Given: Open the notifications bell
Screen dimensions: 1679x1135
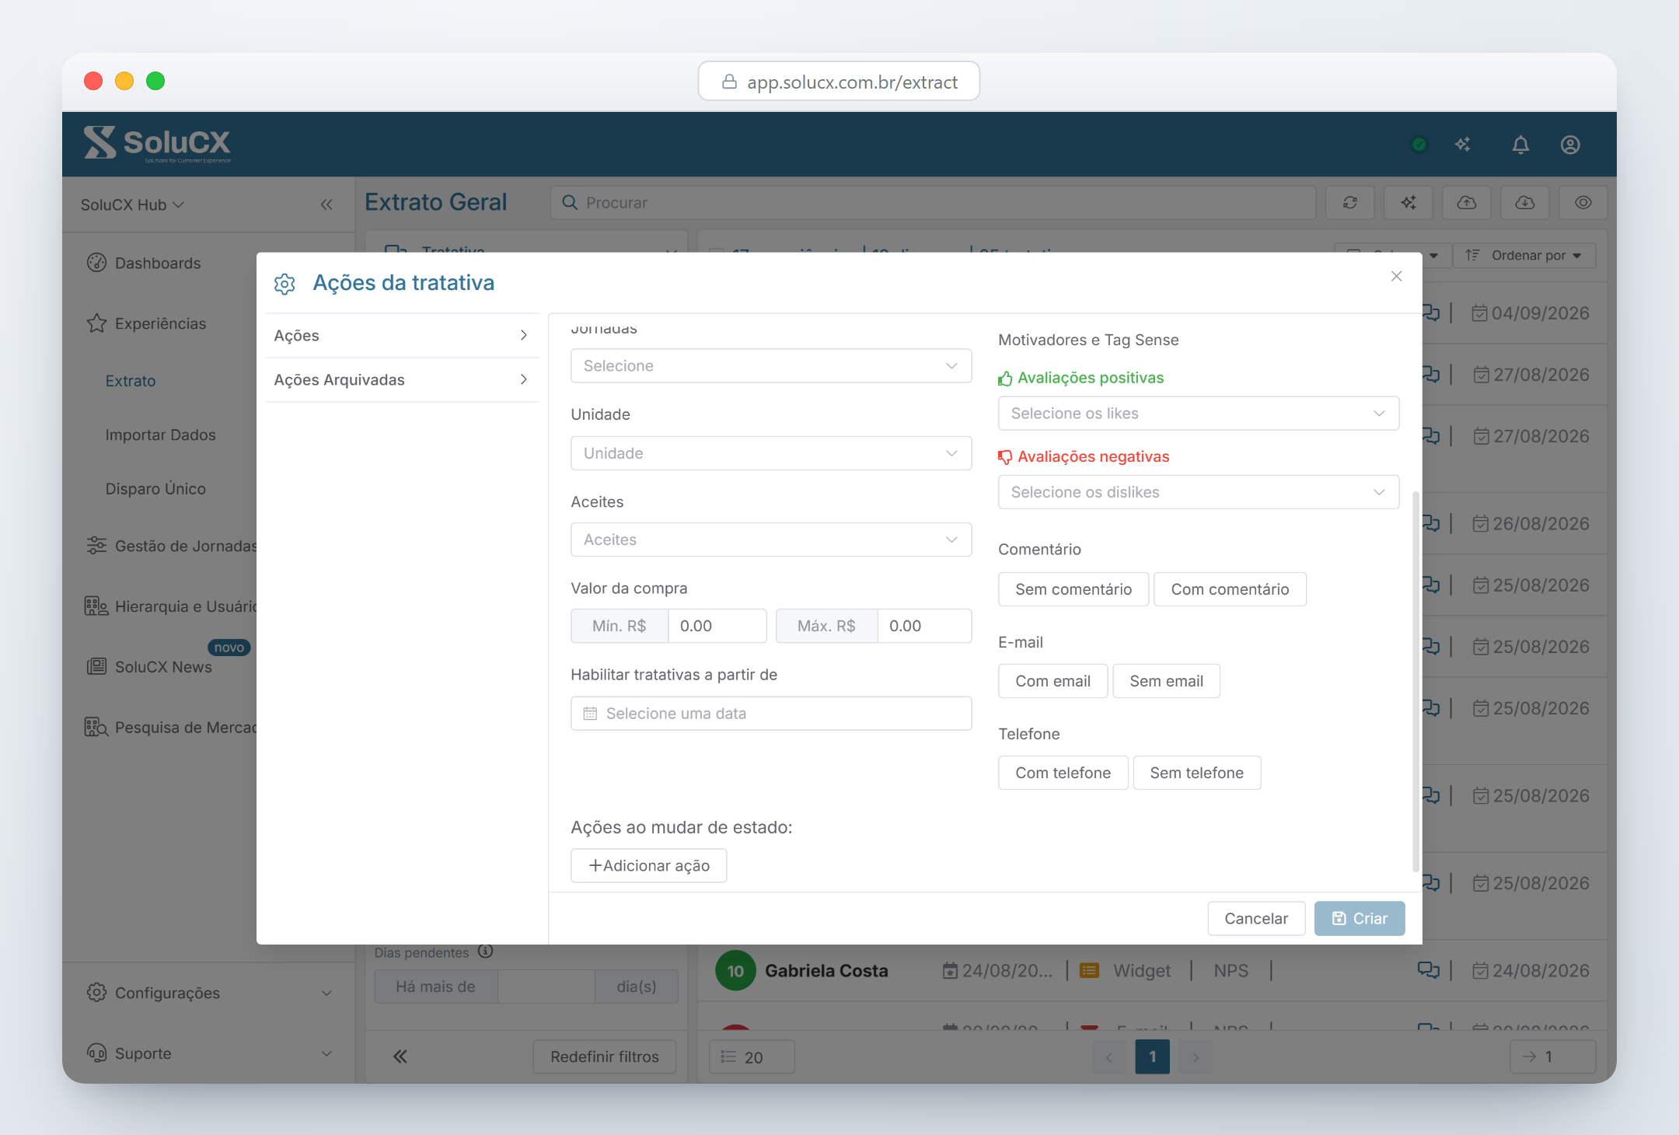Looking at the screenshot, I should tap(1520, 145).
